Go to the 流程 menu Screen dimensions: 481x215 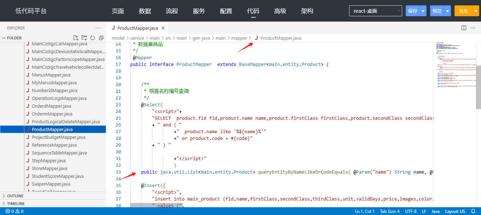coord(172,11)
